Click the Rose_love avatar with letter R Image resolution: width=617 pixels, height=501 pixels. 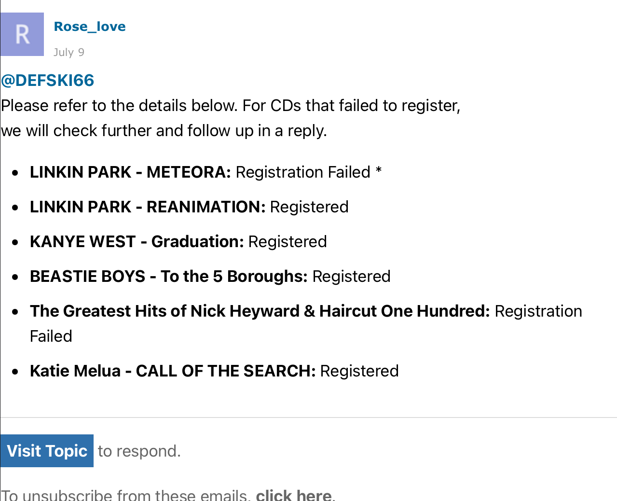pyautogui.click(x=22, y=34)
